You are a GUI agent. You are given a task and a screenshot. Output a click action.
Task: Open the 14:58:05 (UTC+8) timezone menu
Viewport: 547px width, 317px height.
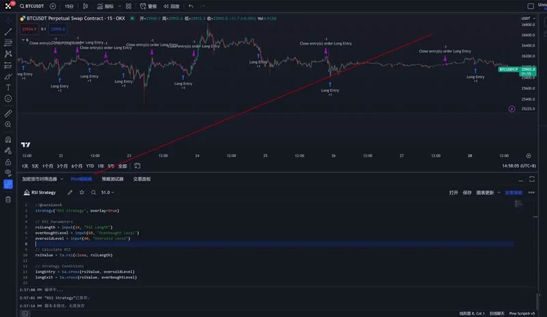click(519, 166)
